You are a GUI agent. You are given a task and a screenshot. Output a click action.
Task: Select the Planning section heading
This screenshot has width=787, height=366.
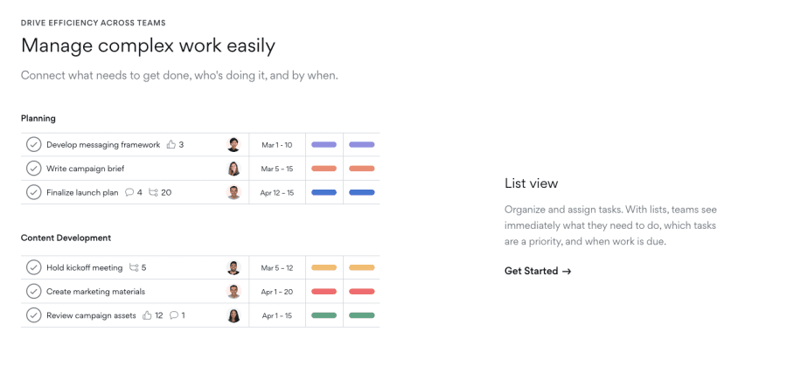pyautogui.click(x=38, y=118)
